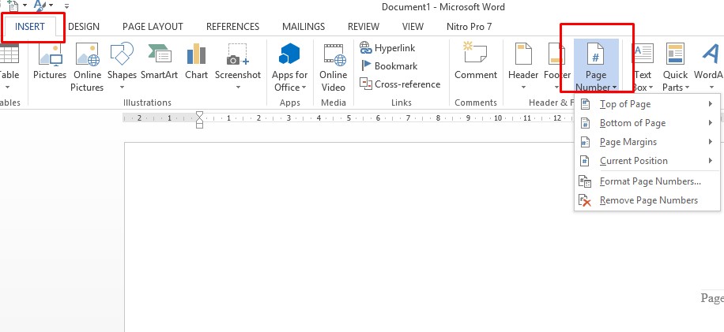
Task: Open the PAGE LAYOUT tab
Action: 153,27
